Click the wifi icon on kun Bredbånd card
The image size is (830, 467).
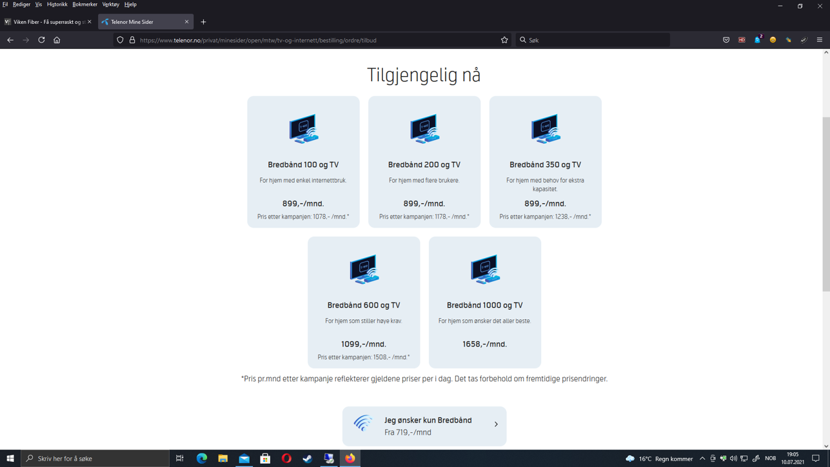363,423
